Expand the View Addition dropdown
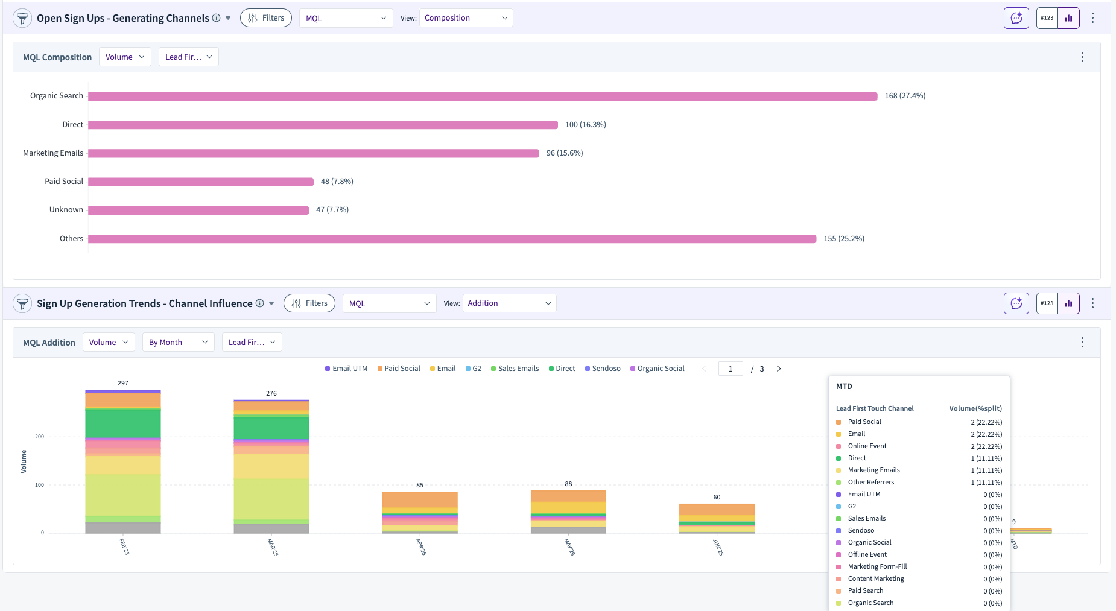The height and width of the screenshot is (611, 1116). [x=509, y=303]
